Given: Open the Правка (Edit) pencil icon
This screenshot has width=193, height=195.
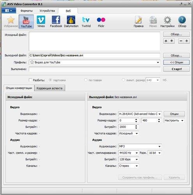Looking at the screenshot, I should (x=138, y=21).
